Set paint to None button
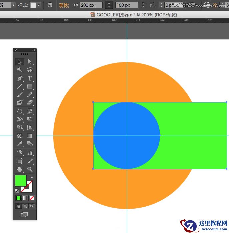229x233 pixels. point(32,198)
